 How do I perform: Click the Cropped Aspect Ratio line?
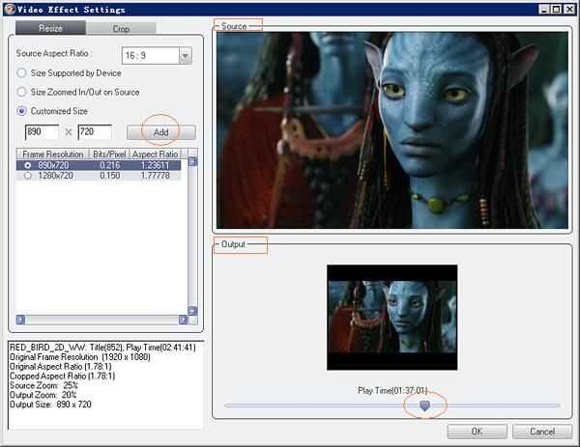62,376
